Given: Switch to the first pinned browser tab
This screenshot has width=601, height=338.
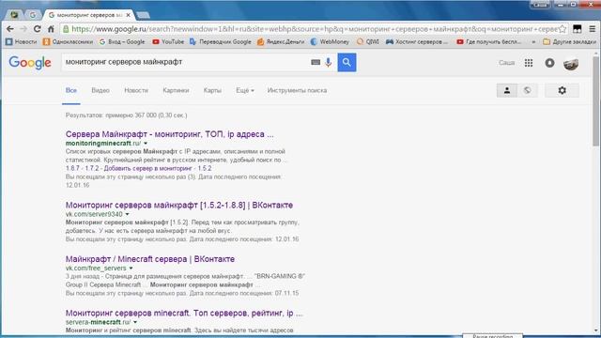Looking at the screenshot, I should point(15,15).
